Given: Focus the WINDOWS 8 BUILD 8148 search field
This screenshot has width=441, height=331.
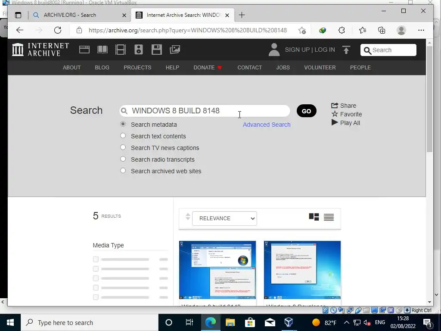Looking at the screenshot, I should point(205,111).
